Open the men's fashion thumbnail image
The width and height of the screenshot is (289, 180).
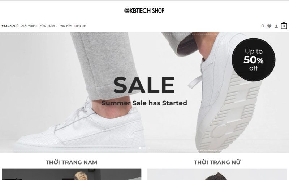72,174
